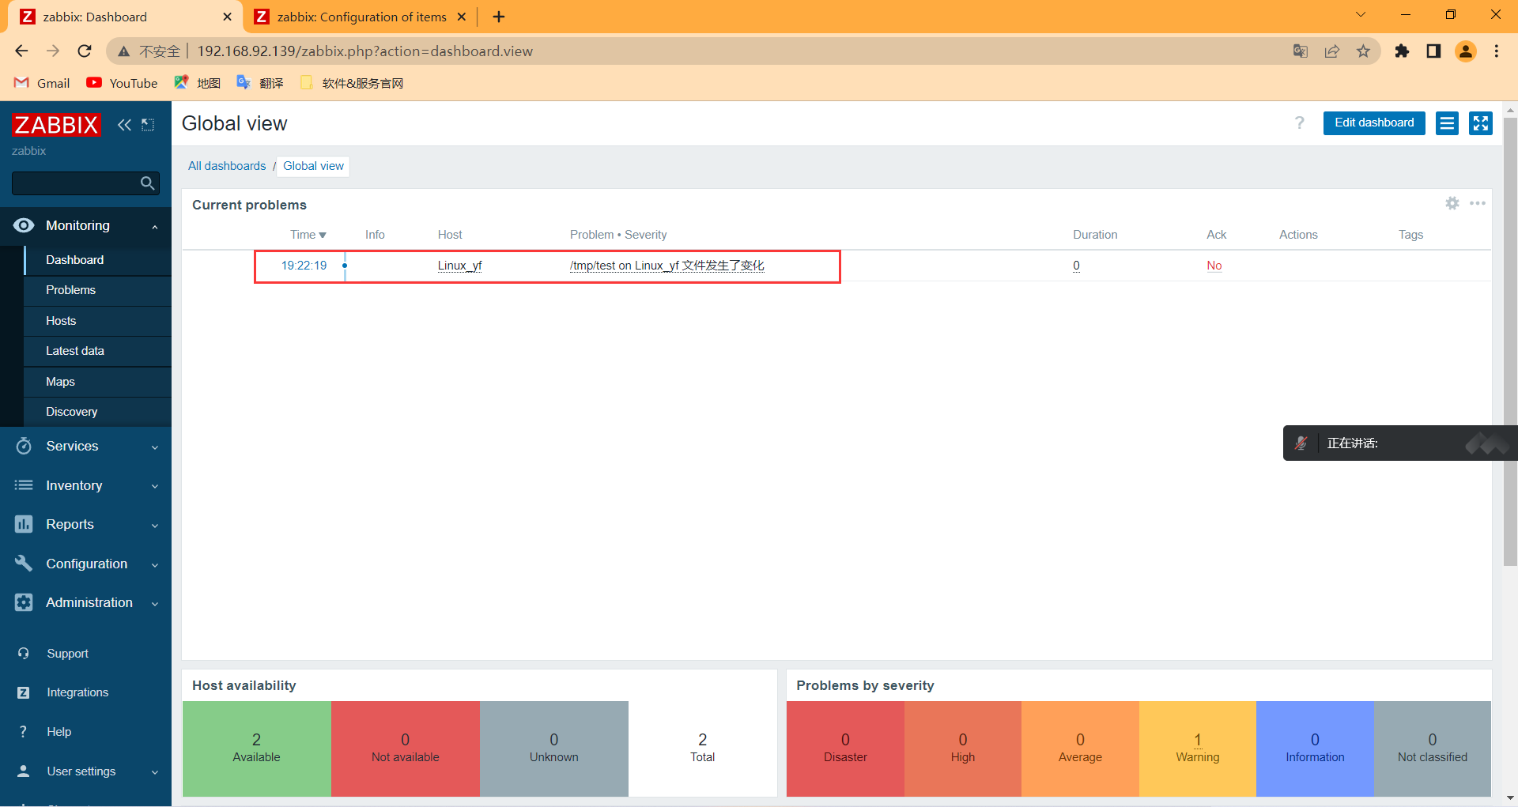The image size is (1518, 807).
Task: Click the Integrations Z icon
Action: (24, 692)
